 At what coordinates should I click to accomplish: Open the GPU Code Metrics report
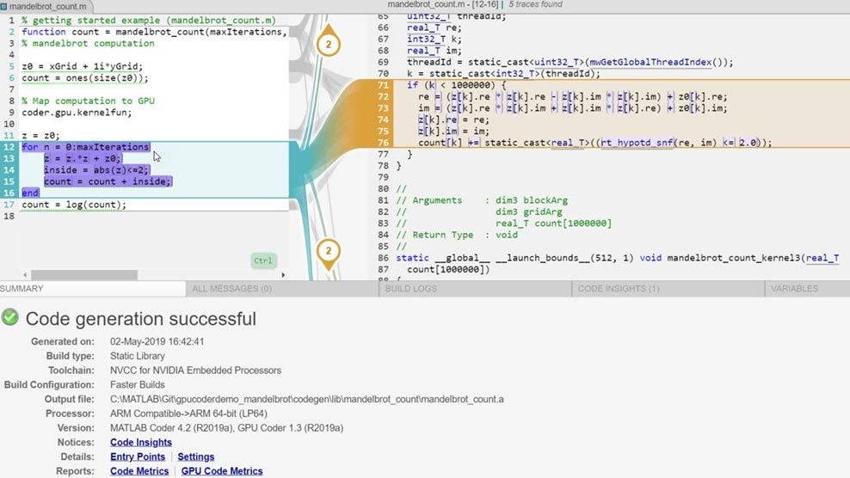(x=221, y=471)
